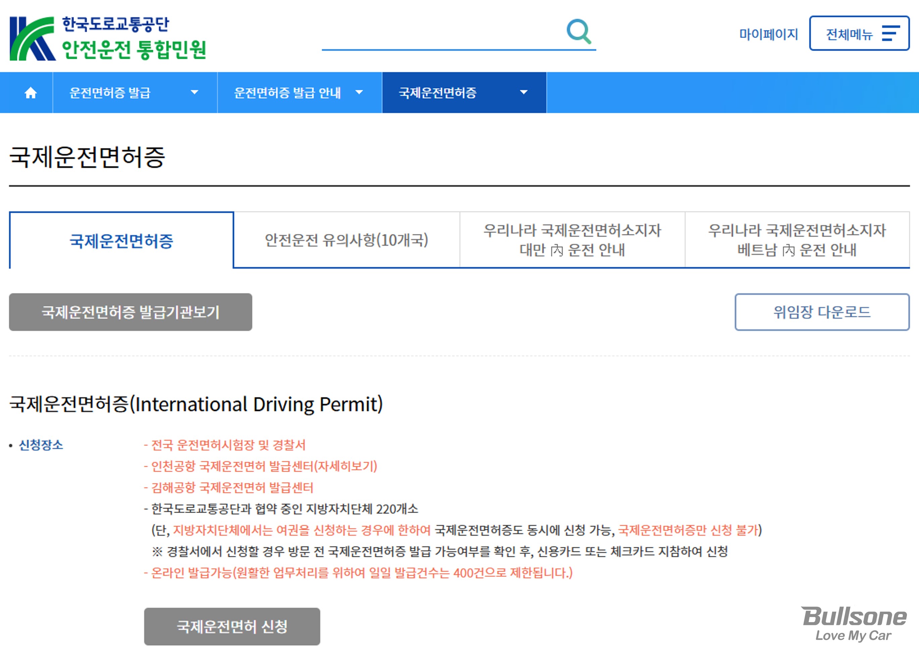This screenshot has height=652, width=919.
Task: Click the search input field
Action: coord(442,36)
